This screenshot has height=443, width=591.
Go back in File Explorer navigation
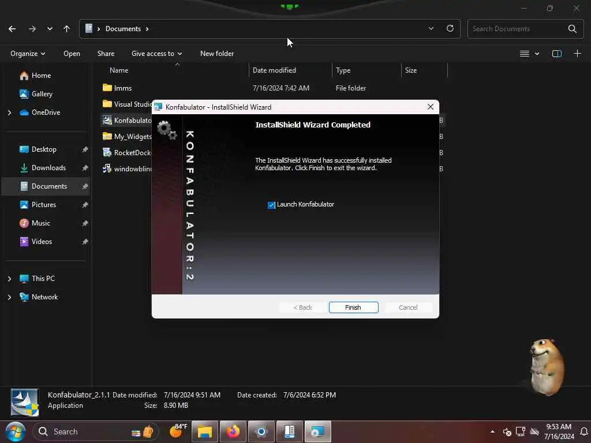point(12,29)
